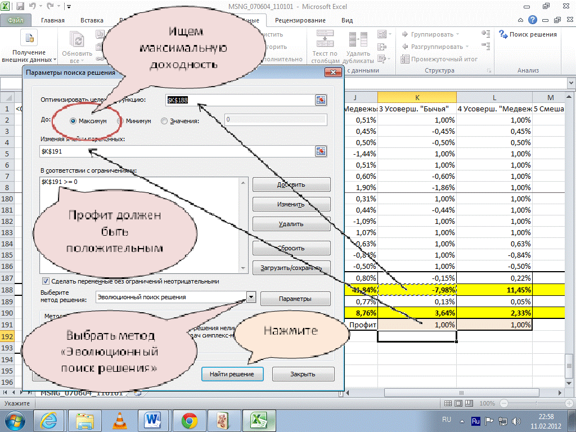Launch Internet Explorer from taskbar
576x432 pixels.
[49, 420]
